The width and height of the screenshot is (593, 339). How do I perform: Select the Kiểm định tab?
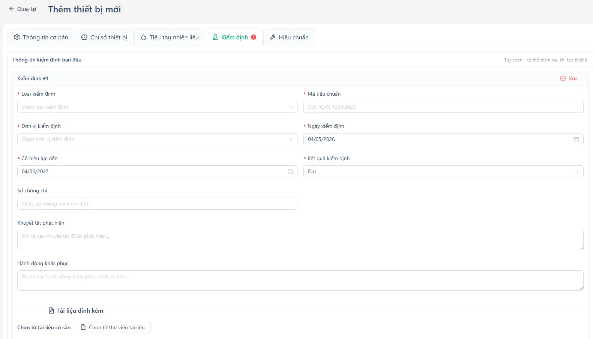pos(234,37)
